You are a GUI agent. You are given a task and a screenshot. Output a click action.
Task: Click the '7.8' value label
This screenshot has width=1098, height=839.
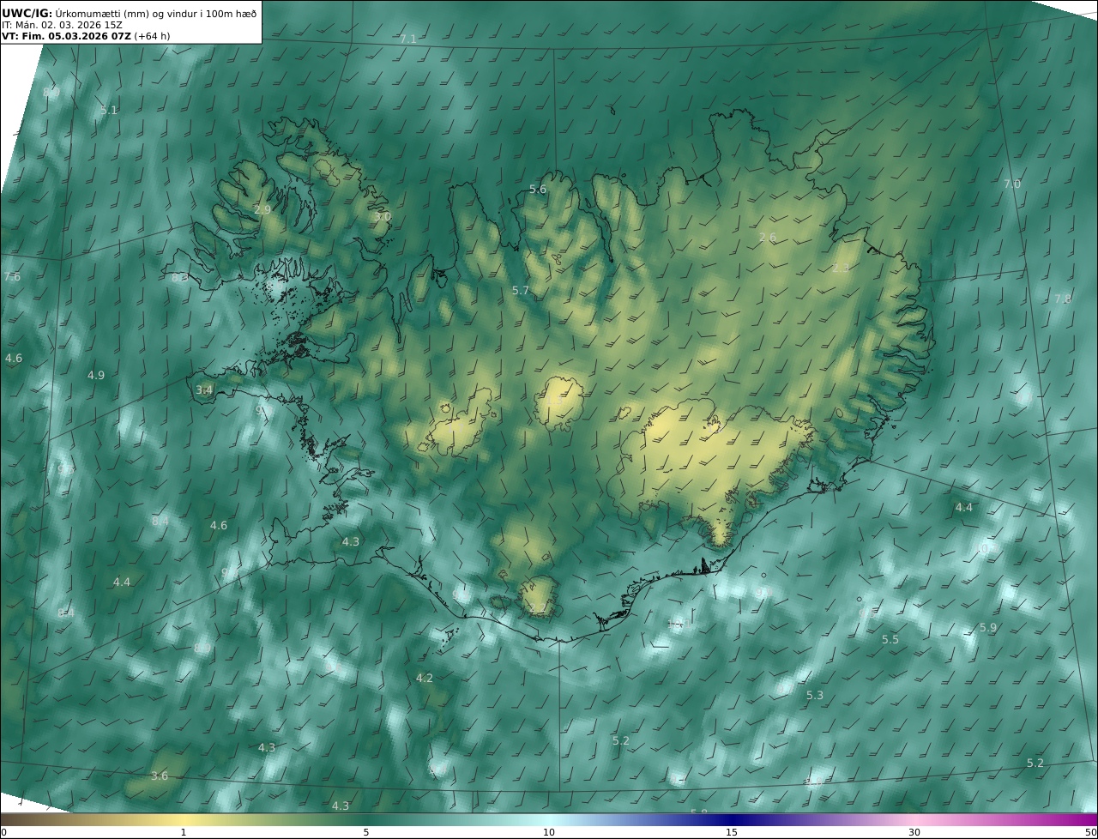[1062, 299]
